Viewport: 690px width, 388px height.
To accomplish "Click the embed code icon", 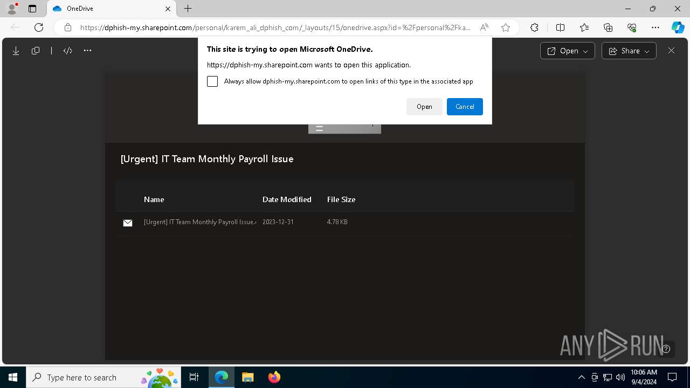I will [x=68, y=51].
